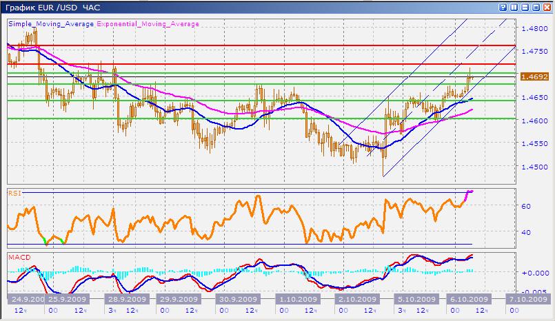Click the 1.4500 price axis label
The height and width of the screenshot is (321, 555).
pyautogui.click(x=534, y=167)
